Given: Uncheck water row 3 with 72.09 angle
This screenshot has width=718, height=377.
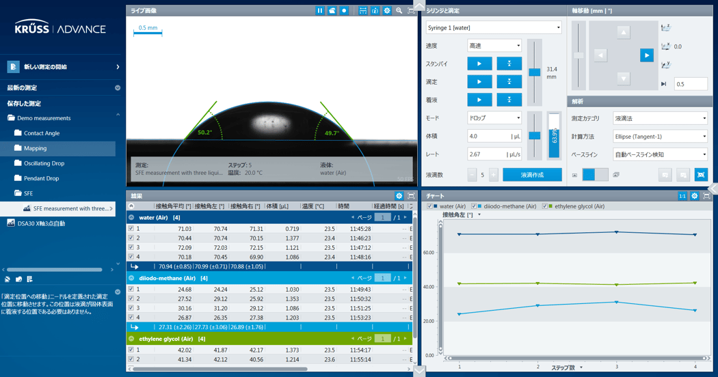Looking at the screenshot, I should coord(131,247).
